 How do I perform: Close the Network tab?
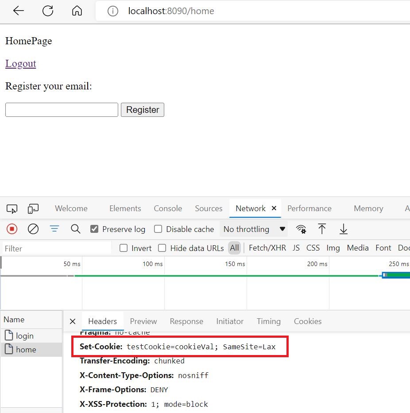[x=274, y=208]
